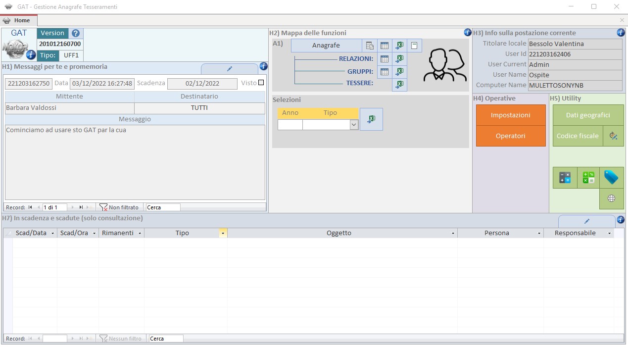Open the GRUPPI table view icon
This screenshot has width=628, height=347.
(385, 72)
